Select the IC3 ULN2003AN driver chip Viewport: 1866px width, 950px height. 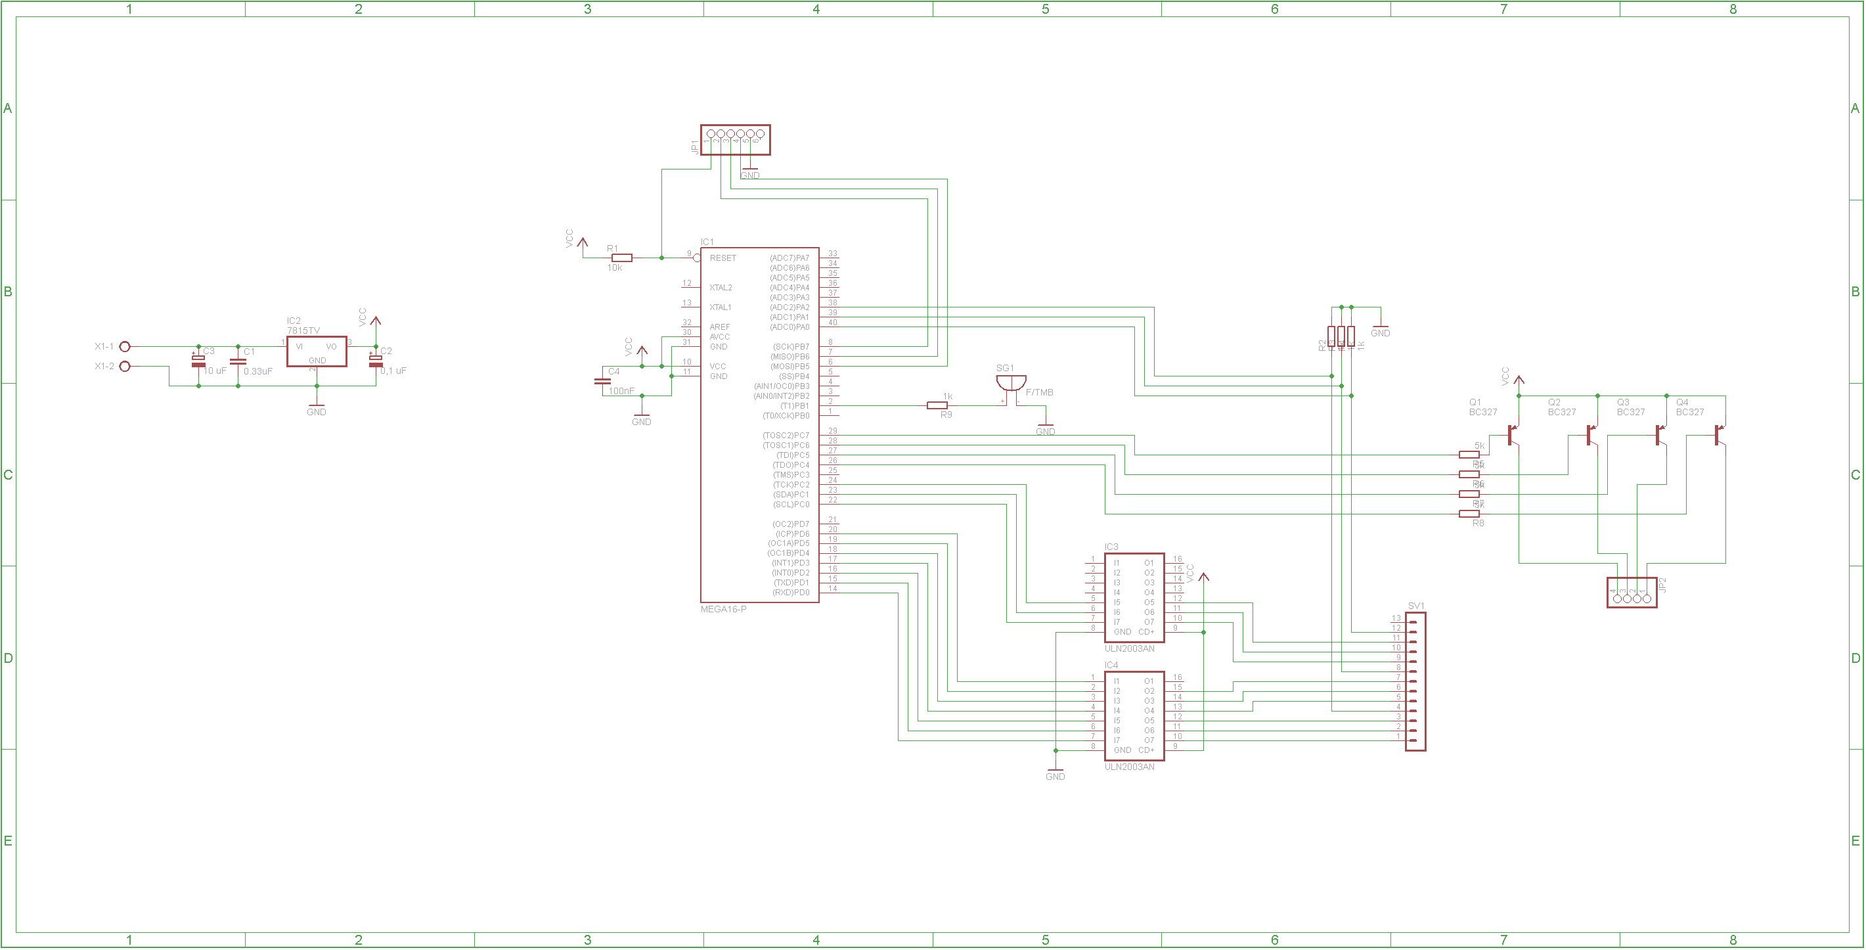pyautogui.click(x=1134, y=598)
